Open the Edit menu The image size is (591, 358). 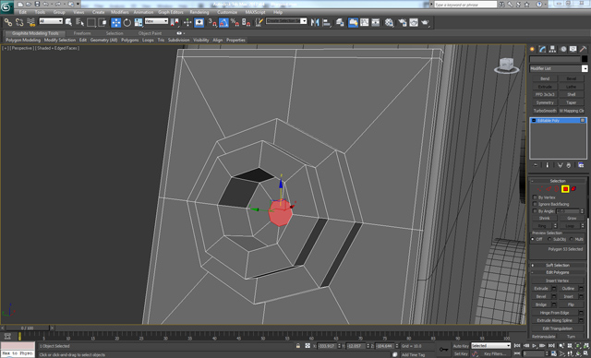click(x=23, y=12)
